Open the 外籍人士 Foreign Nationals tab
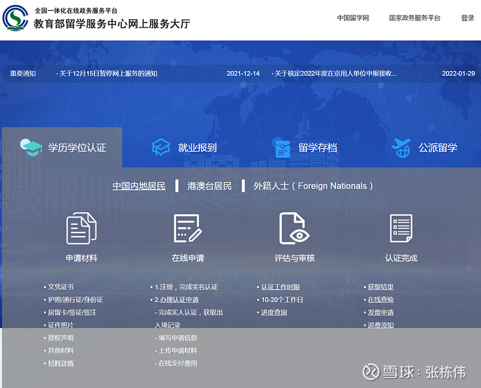Viewport: 481px width, 388px height. pyautogui.click(x=313, y=186)
